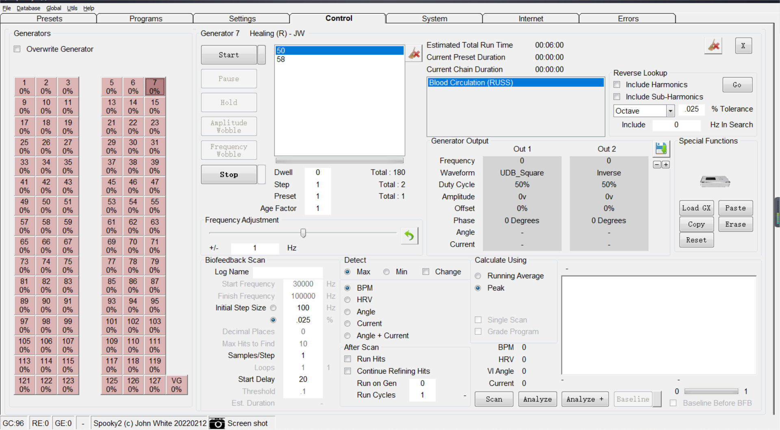Click the narrow expander button beside Start

(x=262, y=55)
